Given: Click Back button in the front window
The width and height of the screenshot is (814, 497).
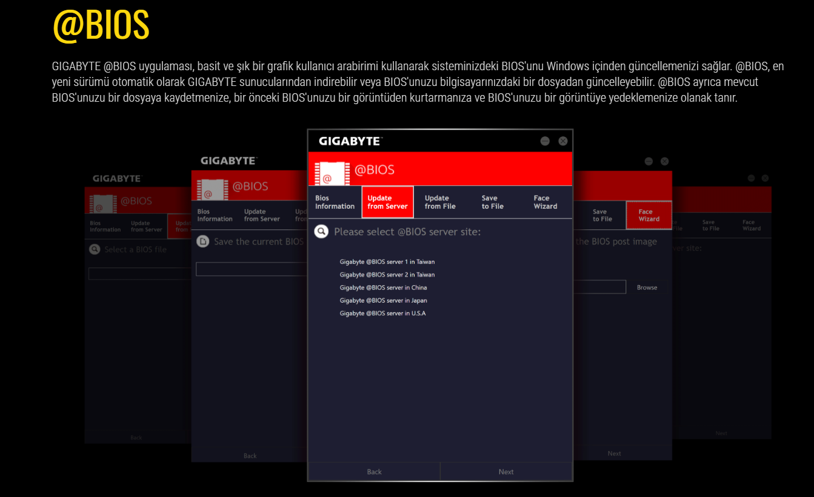Looking at the screenshot, I should click(375, 472).
